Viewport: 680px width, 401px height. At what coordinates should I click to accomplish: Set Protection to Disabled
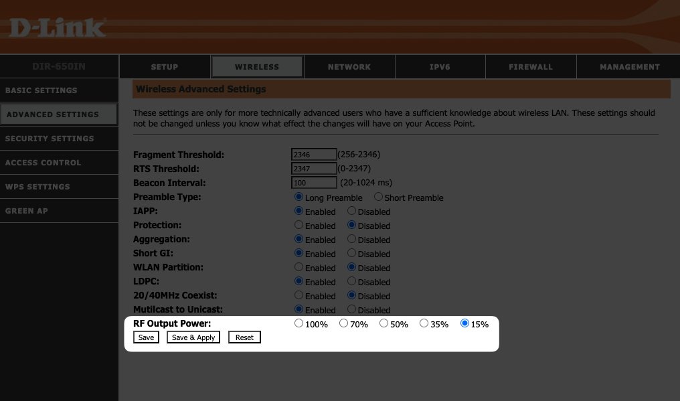[x=351, y=225]
